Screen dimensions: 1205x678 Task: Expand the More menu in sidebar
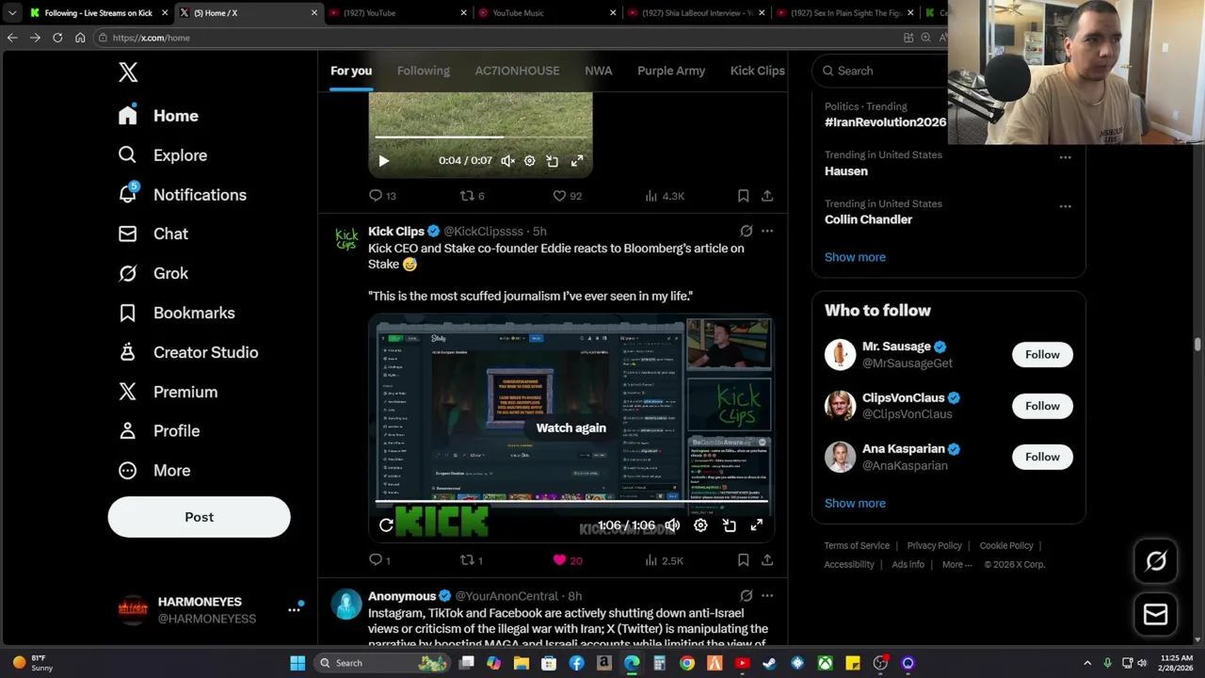[154, 470]
